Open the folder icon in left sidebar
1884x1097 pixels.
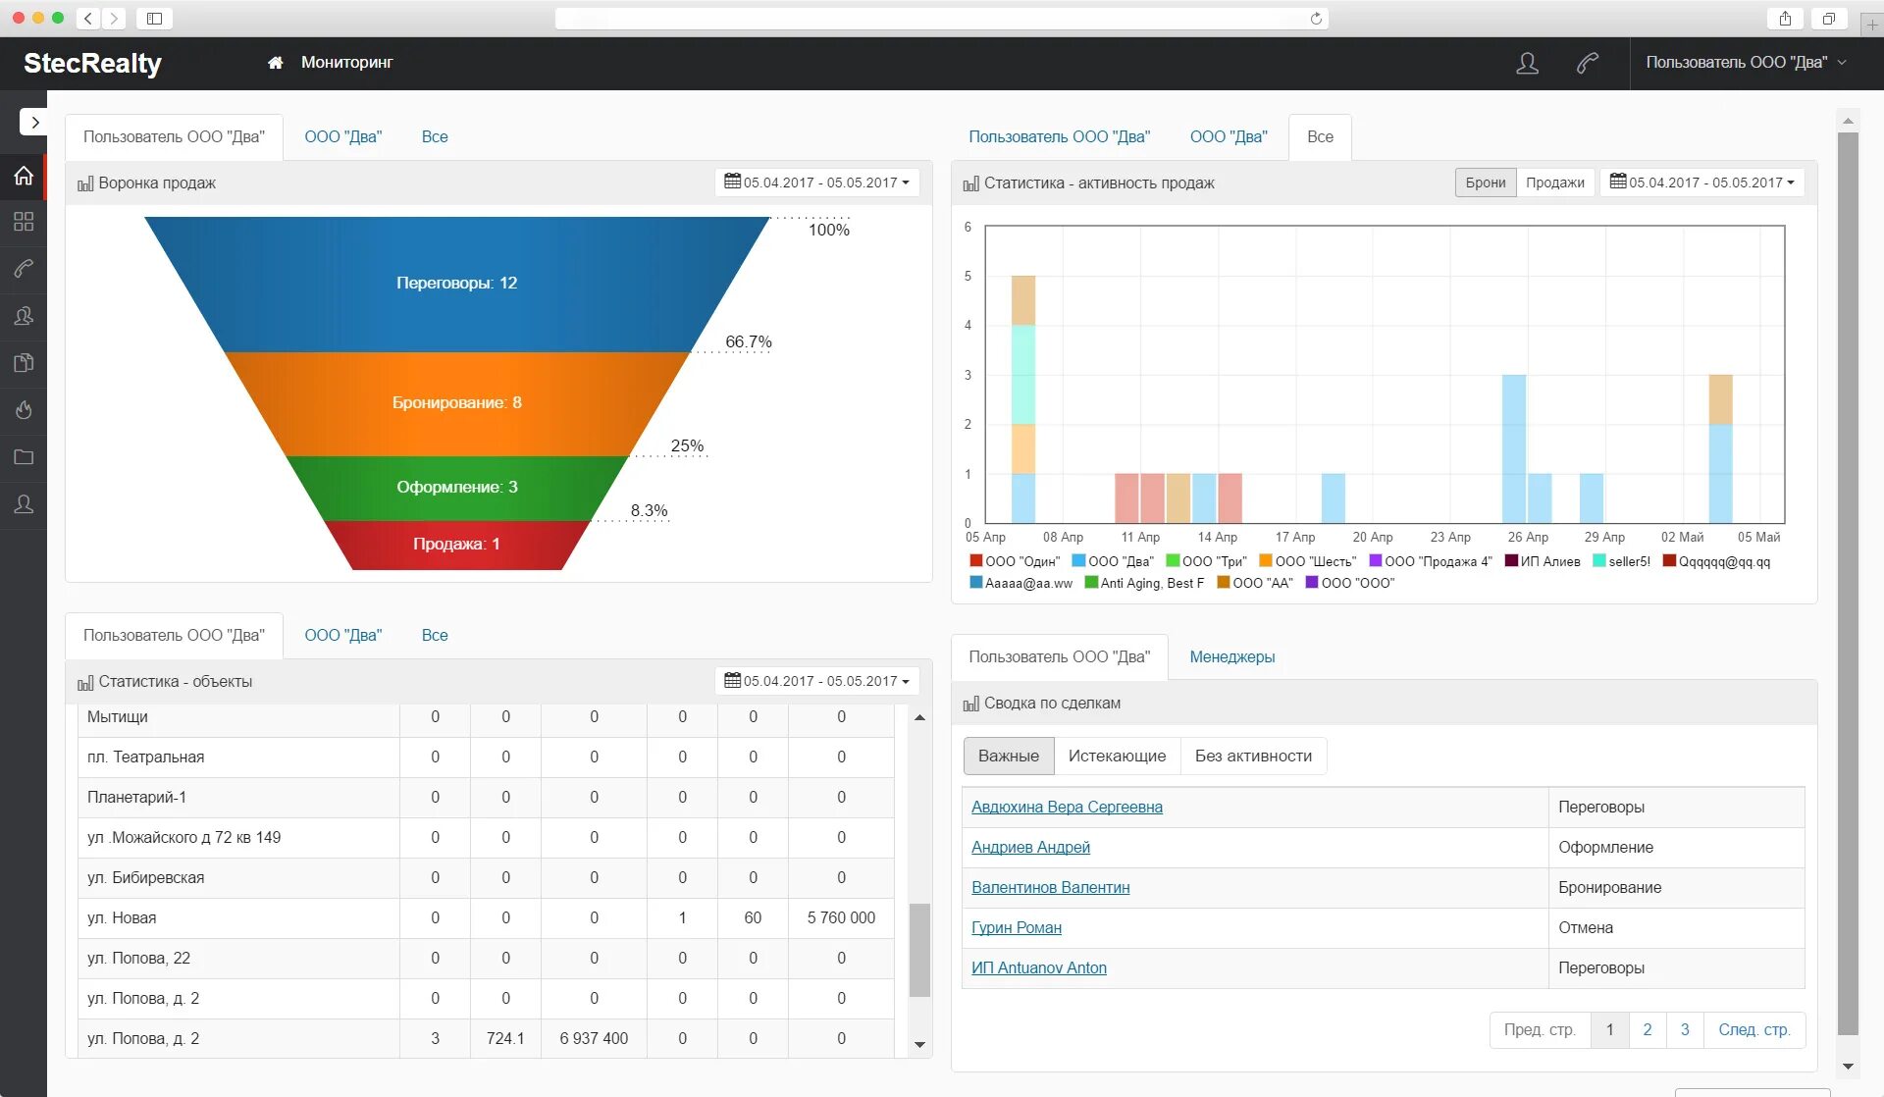[x=24, y=457]
